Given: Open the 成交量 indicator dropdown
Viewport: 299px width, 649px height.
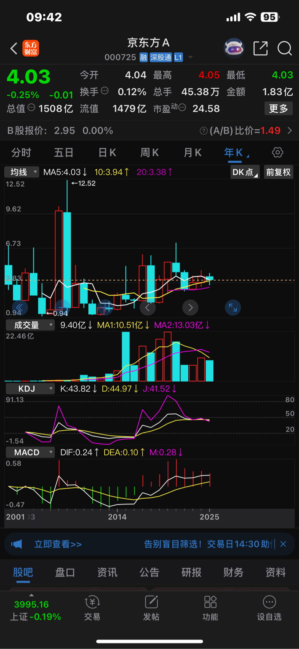Looking at the screenshot, I should 30,325.
